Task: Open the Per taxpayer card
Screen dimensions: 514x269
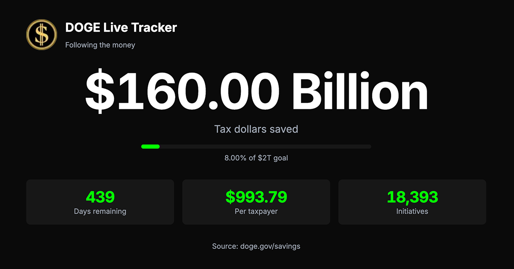Action: pyautogui.click(x=256, y=202)
